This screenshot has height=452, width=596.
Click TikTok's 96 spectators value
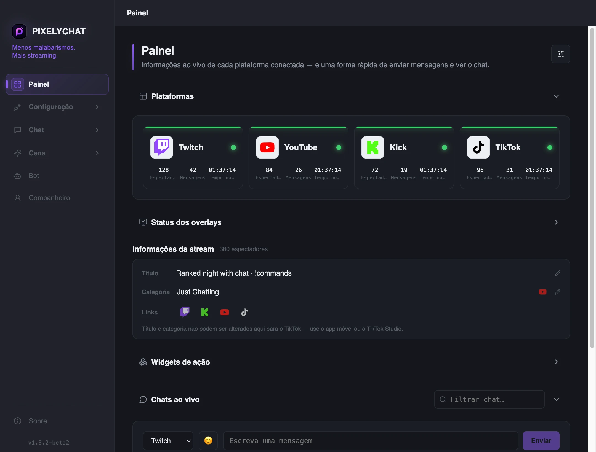480,170
